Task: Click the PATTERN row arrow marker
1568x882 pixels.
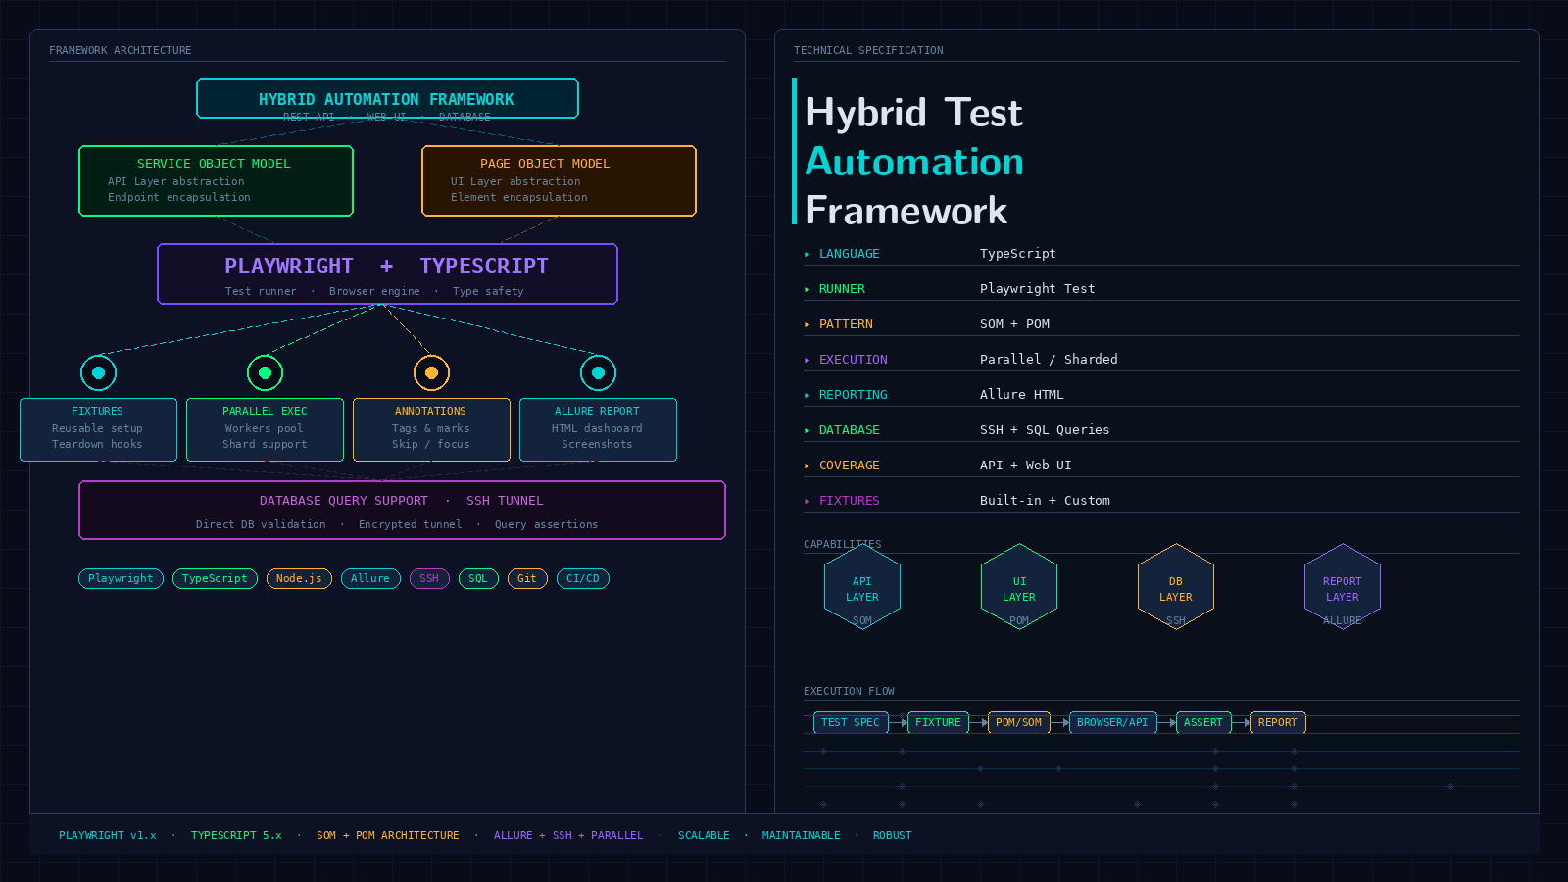Action: point(808,324)
